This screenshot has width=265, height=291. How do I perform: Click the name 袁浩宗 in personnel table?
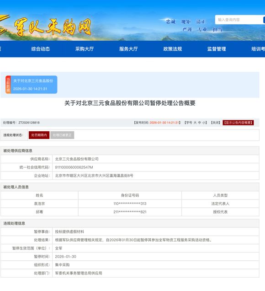click(x=39, y=204)
